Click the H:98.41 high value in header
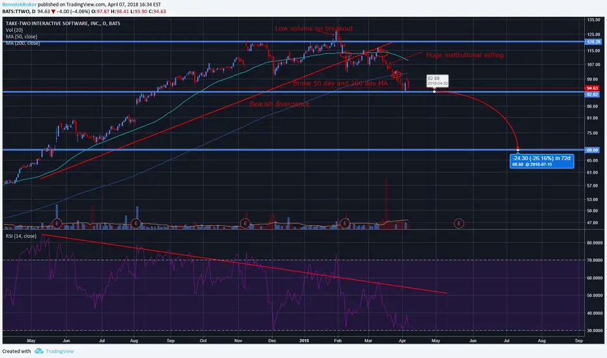Viewport: 607px width, 358px height. coord(120,11)
